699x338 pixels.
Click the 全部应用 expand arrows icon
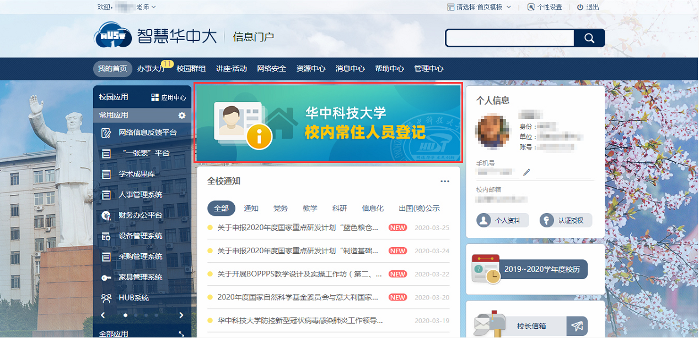point(182,334)
